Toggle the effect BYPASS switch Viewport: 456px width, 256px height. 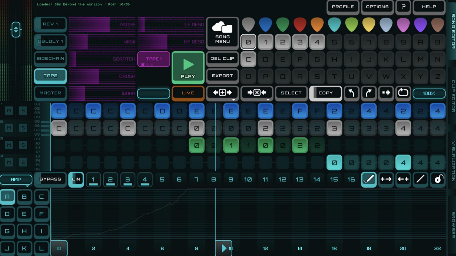pyautogui.click(x=50, y=179)
